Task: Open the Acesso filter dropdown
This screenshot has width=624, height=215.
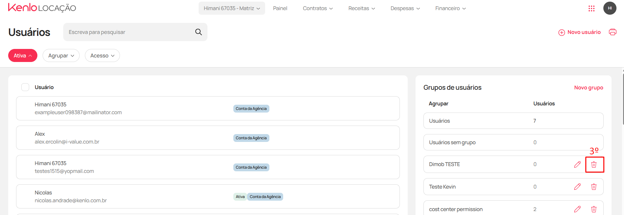Action: 102,55
